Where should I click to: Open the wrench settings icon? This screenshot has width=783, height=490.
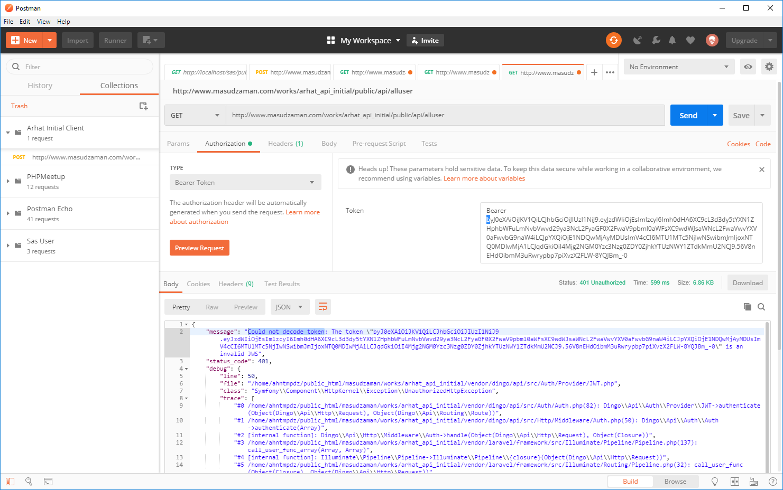[656, 40]
